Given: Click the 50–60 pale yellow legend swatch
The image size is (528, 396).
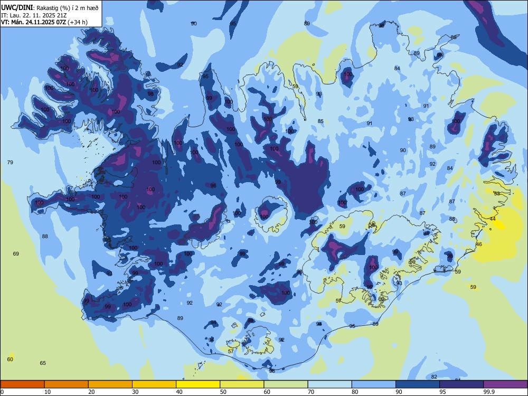Looking at the screenshot, I should point(242,384).
